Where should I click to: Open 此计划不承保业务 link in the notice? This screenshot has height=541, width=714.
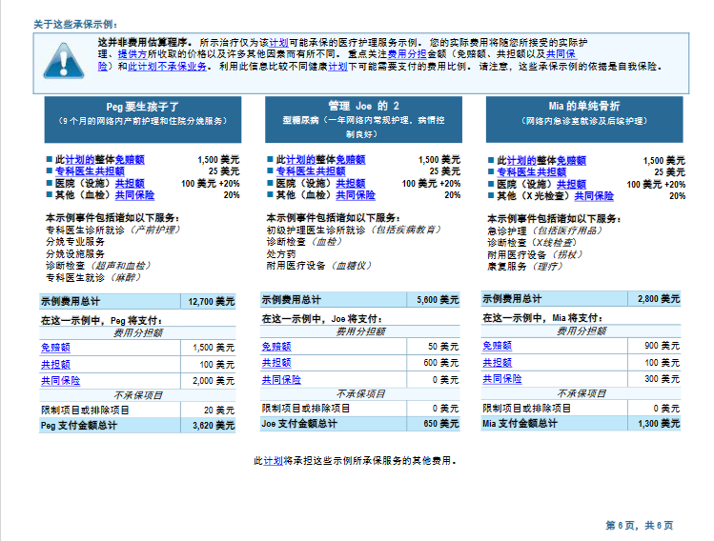(168, 67)
